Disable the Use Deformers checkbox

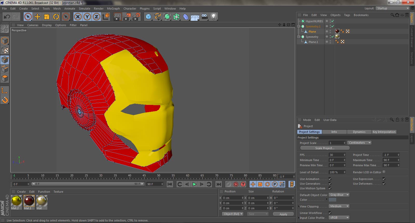tap(384, 184)
